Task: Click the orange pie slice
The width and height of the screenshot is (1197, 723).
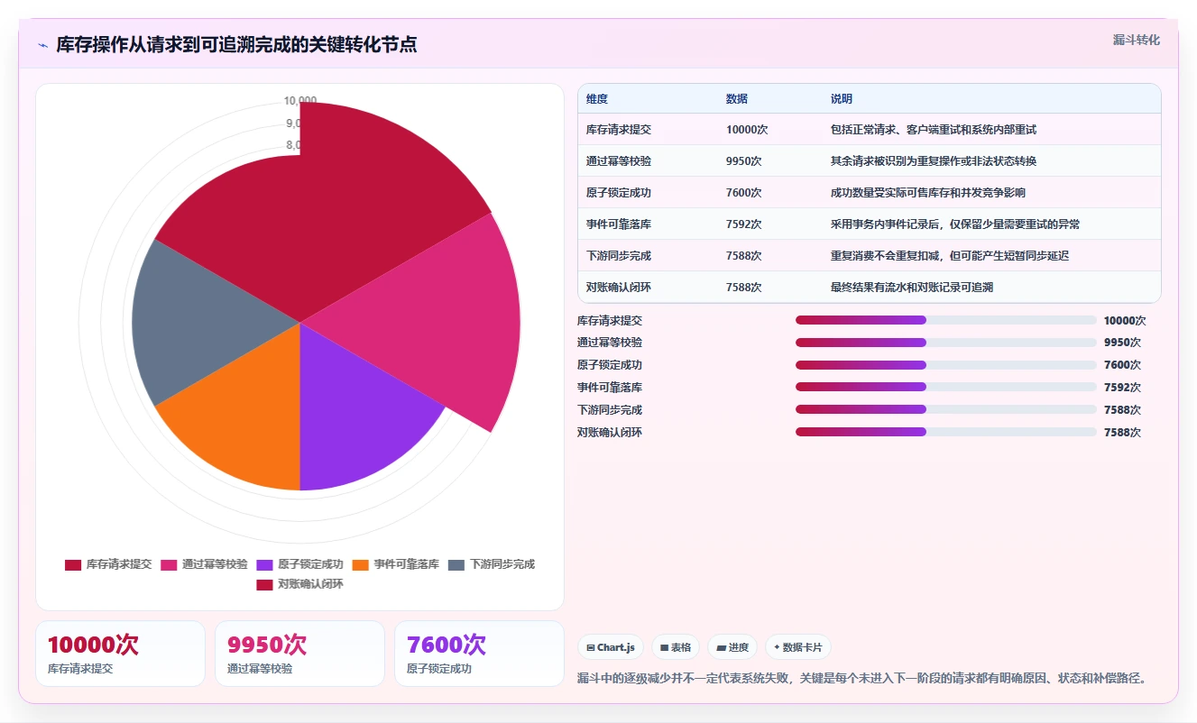Action: tap(244, 419)
